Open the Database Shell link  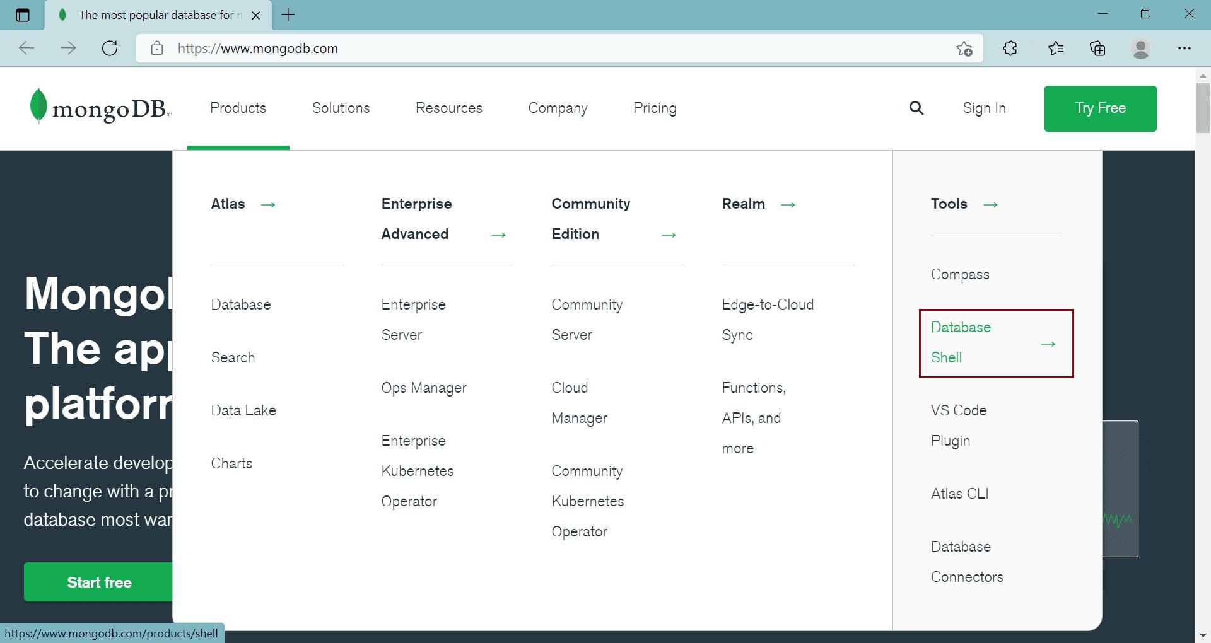(961, 342)
